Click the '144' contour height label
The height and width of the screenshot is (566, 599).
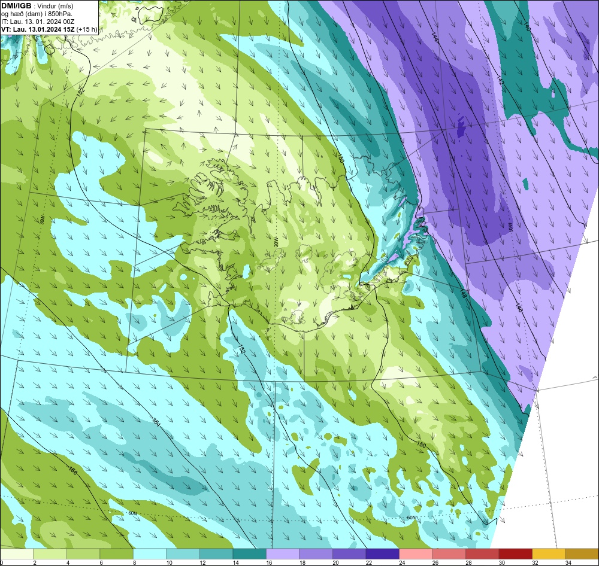435,36
